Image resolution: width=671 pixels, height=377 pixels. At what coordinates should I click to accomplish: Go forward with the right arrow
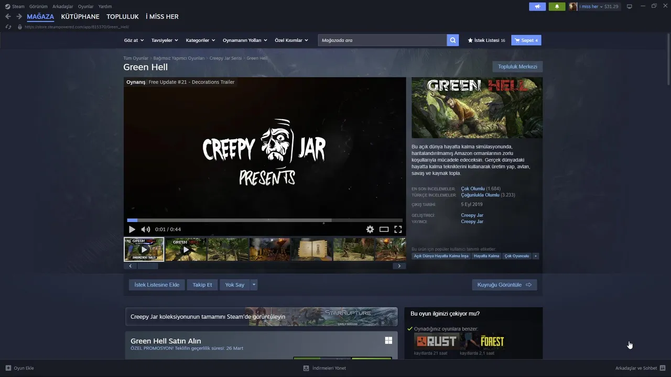click(x=19, y=17)
